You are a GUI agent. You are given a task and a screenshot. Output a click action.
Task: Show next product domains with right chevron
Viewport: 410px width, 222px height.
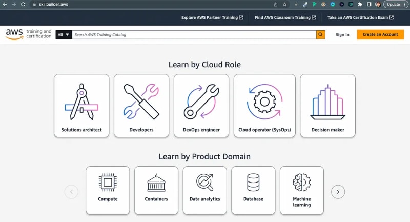click(x=338, y=192)
